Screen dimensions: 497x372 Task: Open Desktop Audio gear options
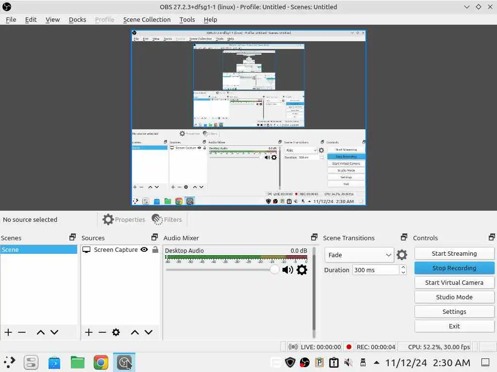(302, 270)
